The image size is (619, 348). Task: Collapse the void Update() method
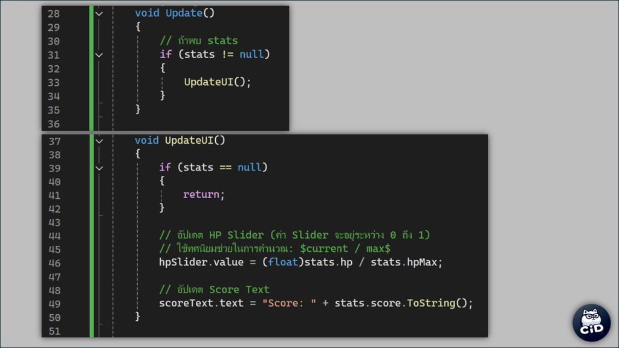(99, 13)
